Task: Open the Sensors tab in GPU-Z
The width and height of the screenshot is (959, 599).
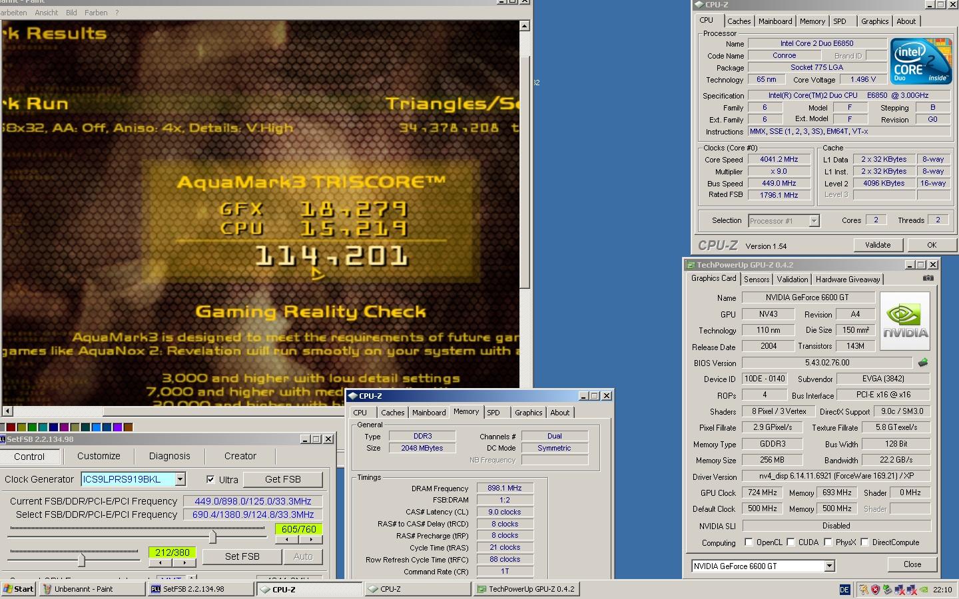Action: tap(757, 280)
